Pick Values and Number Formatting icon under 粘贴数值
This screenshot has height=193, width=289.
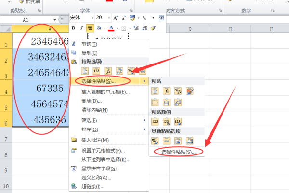167,122
